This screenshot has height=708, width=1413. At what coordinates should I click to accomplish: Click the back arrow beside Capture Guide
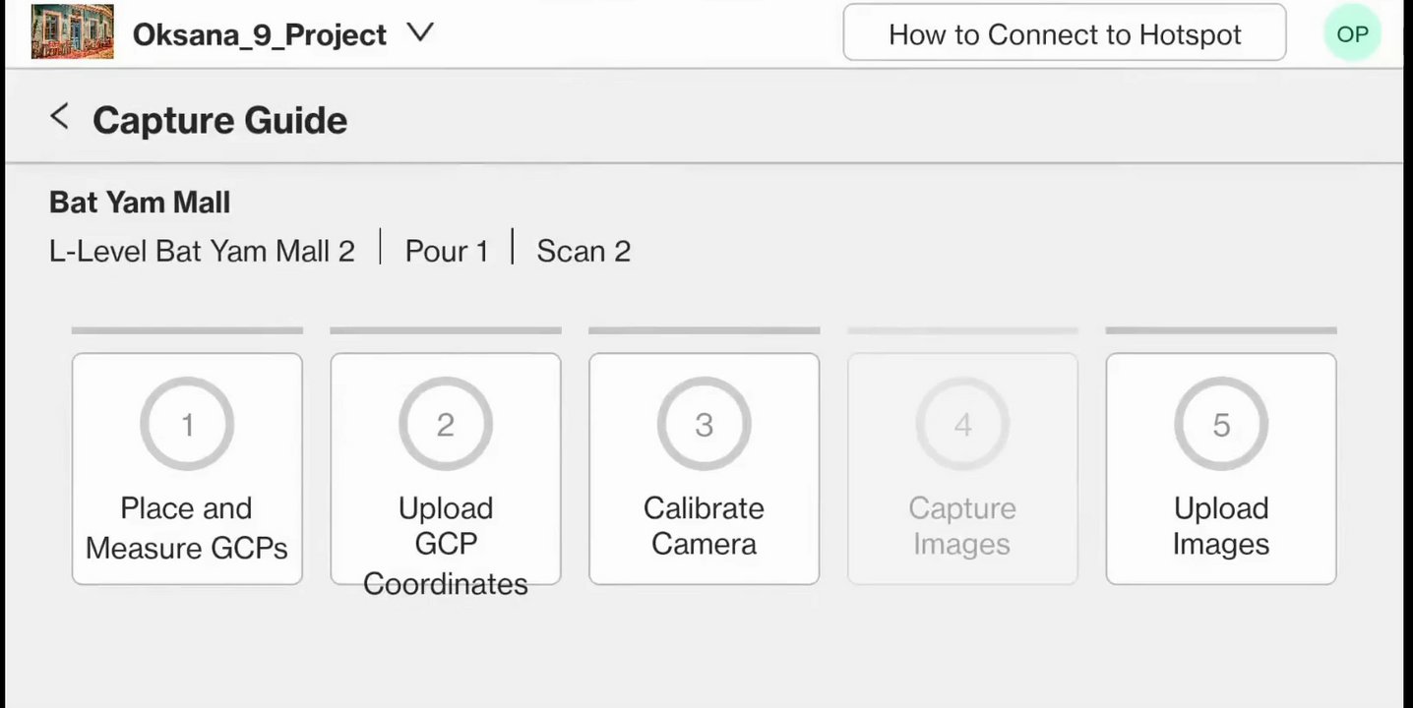coord(59,117)
